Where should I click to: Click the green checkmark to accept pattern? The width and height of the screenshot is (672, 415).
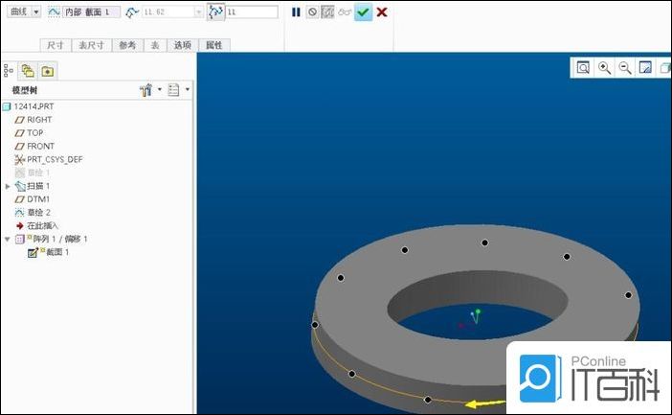[x=363, y=12]
